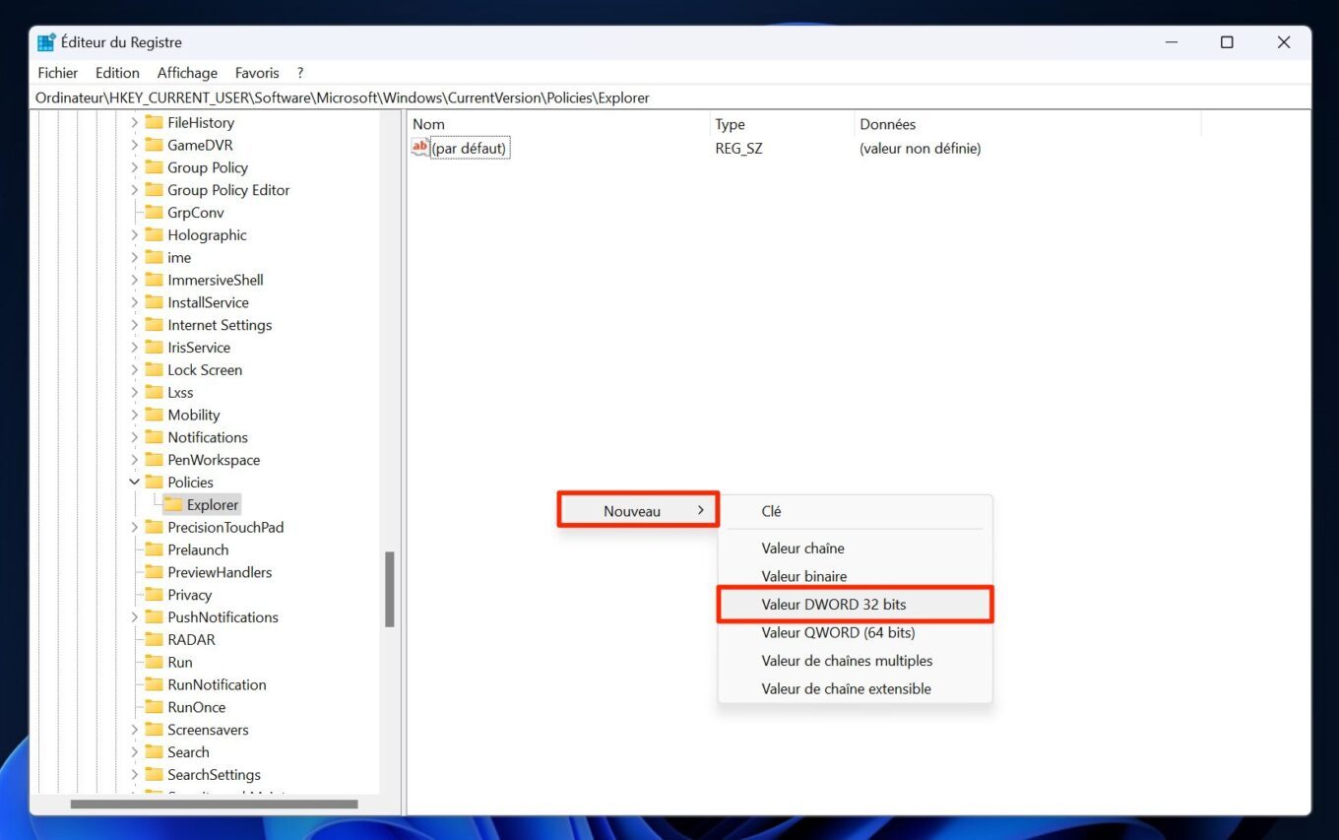This screenshot has height=840, width=1339.
Task: Minimize the Registry Editor window
Action: (1171, 42)
